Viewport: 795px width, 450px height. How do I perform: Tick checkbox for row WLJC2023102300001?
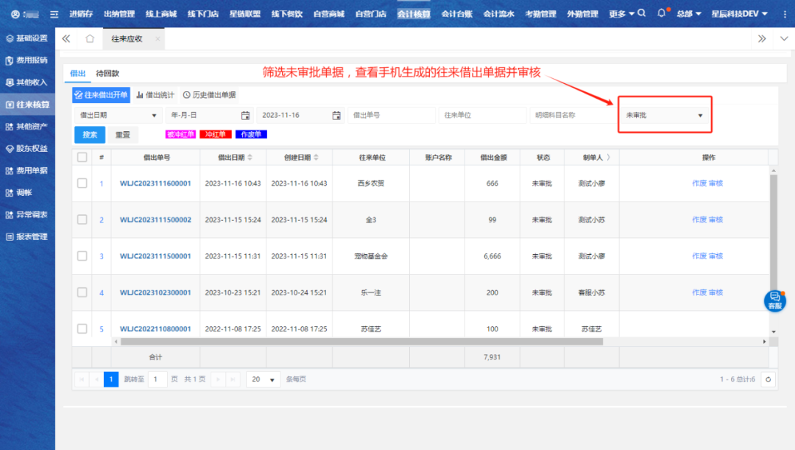pos(82,292)
